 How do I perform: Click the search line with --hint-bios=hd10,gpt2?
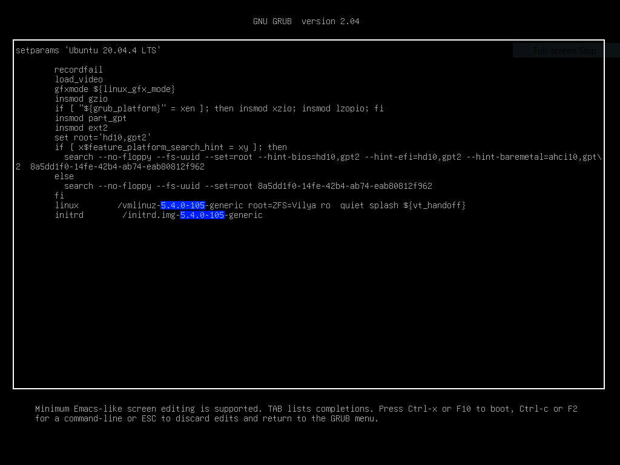332,157
